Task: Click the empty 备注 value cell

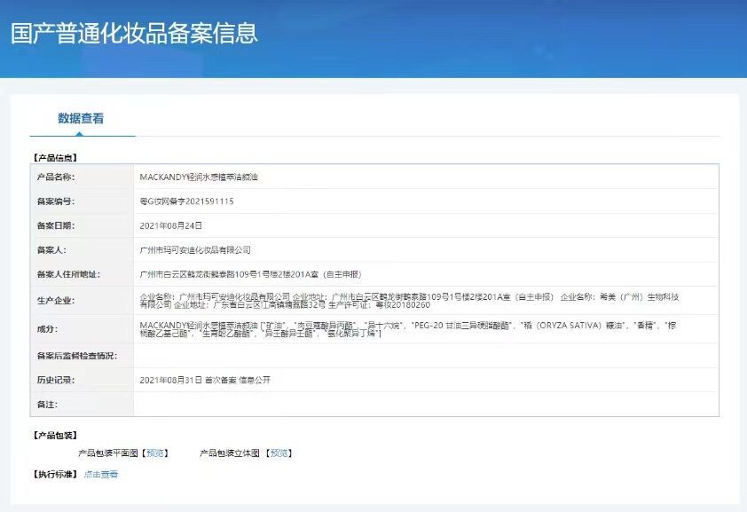Action: pyautogui.click(x=424, y=404)
